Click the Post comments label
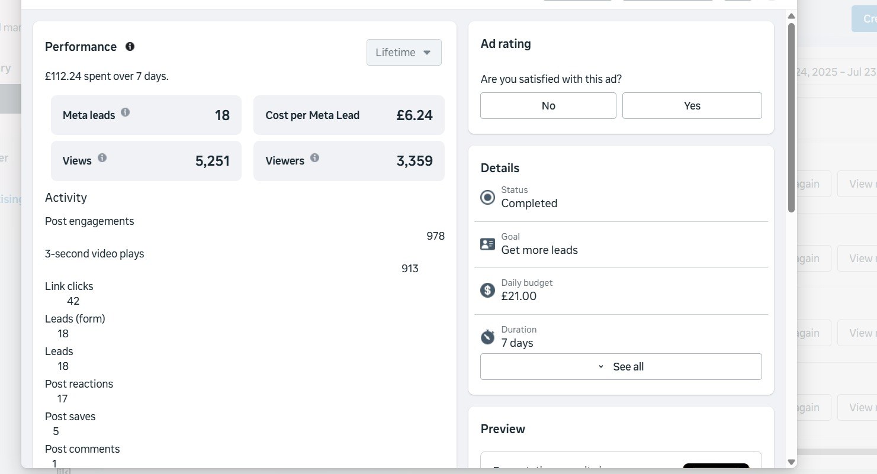The height and width of the screenshot is (474, 877). pos(82,449)
